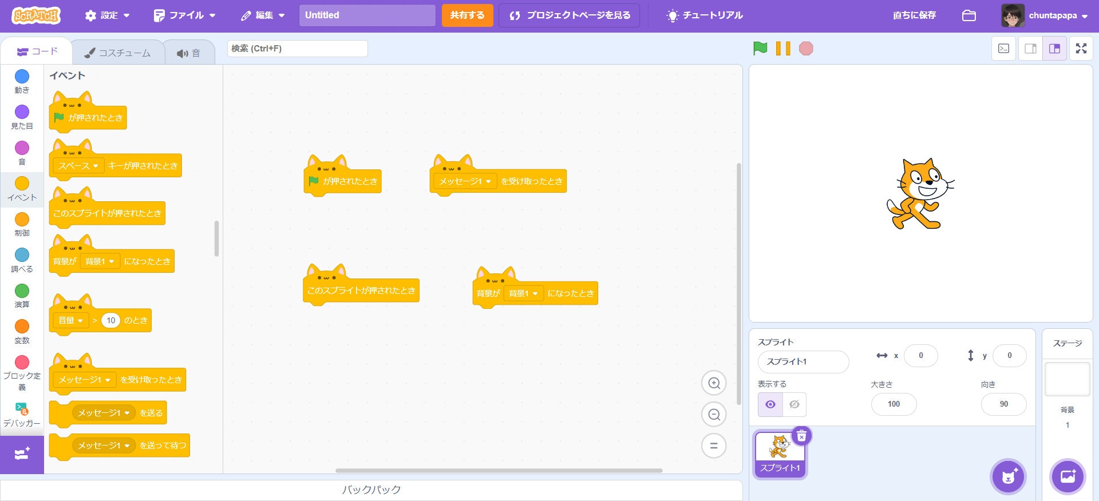The image size is (1099, 501).
Task: Hide the sprite using crossed-eye icon
Action: coord(794,404)
